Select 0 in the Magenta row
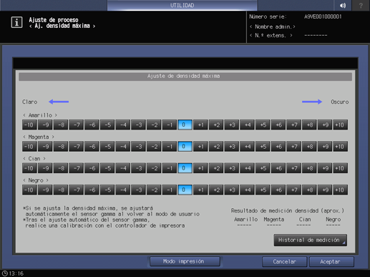Image resolution: width=370 pixels, height=277 pixels. coord(185,147)
